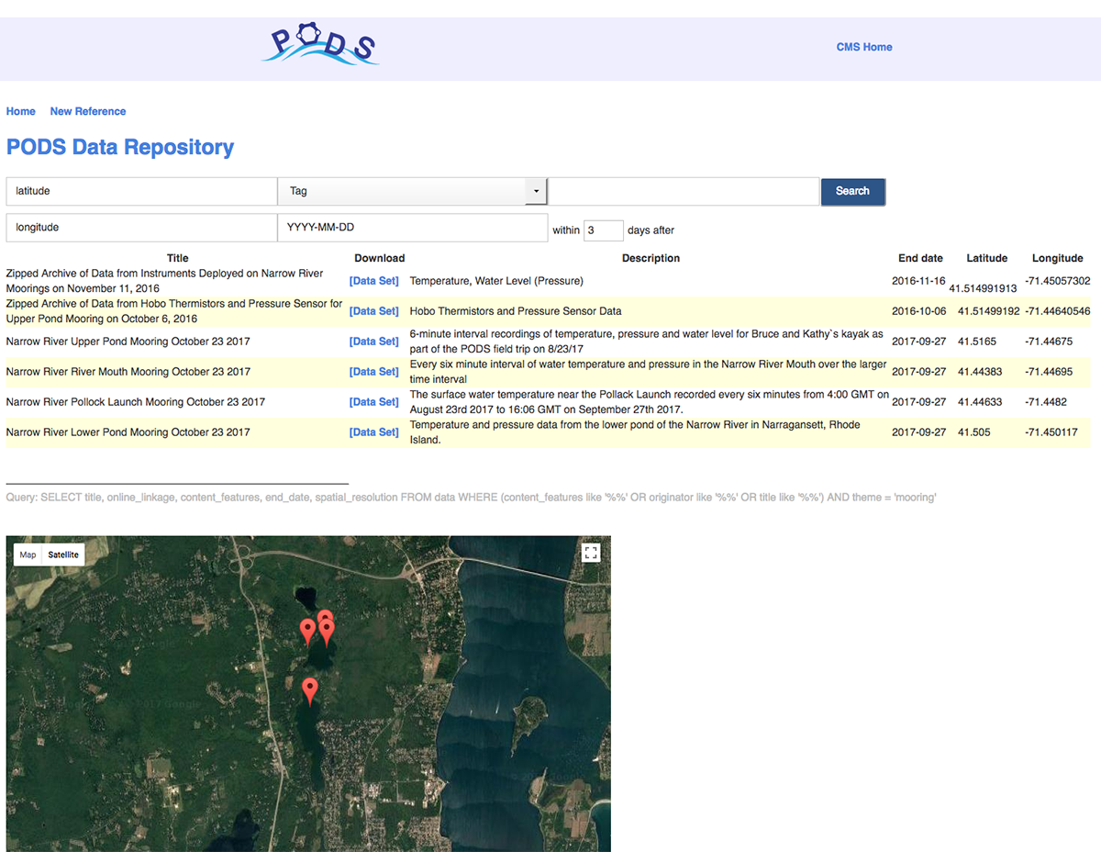Click the empty keyword box beside Tag
This screenshot has width=1101, height=852.
point(683,191)
